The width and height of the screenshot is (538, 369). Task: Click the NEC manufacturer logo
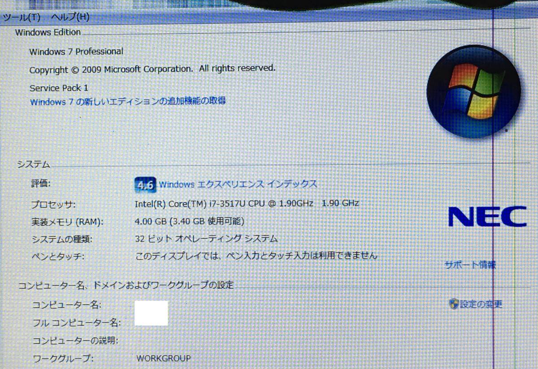pyautogui.click(x=488, y=217)
